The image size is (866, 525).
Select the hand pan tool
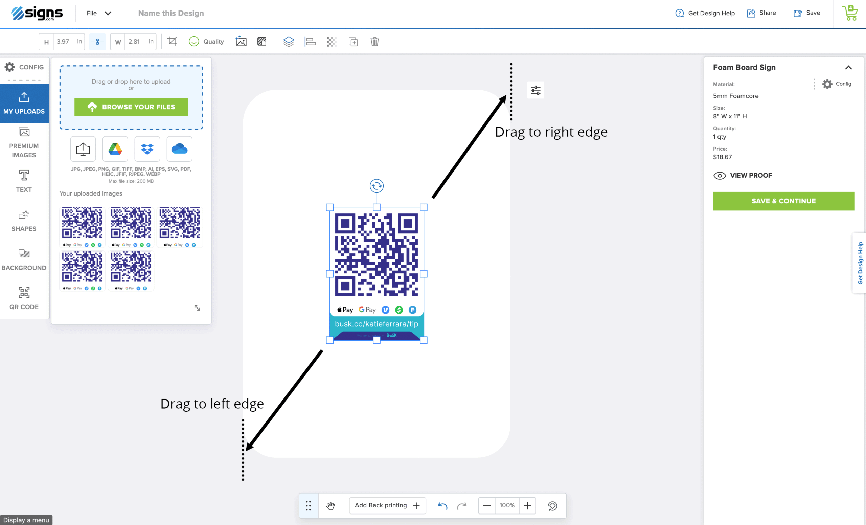[x=331, y=505]
